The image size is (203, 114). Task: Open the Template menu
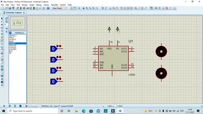tap(55, 5)
